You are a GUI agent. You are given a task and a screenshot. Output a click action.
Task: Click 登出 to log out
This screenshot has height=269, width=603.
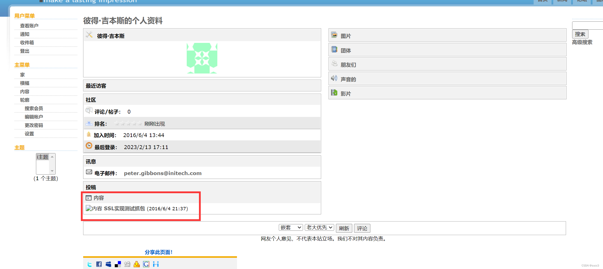pos(25,51)
